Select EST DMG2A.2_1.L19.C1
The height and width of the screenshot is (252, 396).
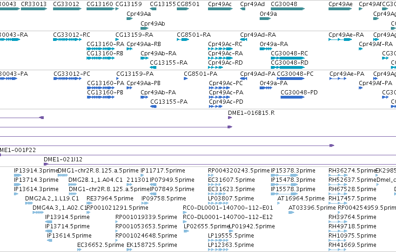tap(29, 203)
